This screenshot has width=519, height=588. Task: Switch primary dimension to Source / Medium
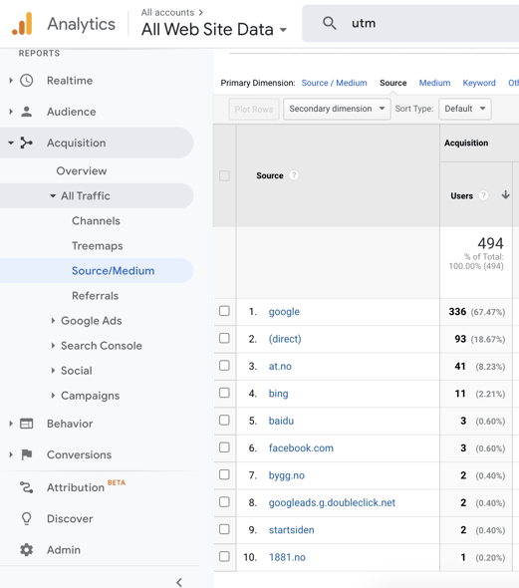pos(335,83)
